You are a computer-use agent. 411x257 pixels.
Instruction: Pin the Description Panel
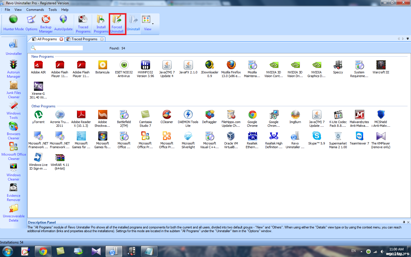pos(404,222)
